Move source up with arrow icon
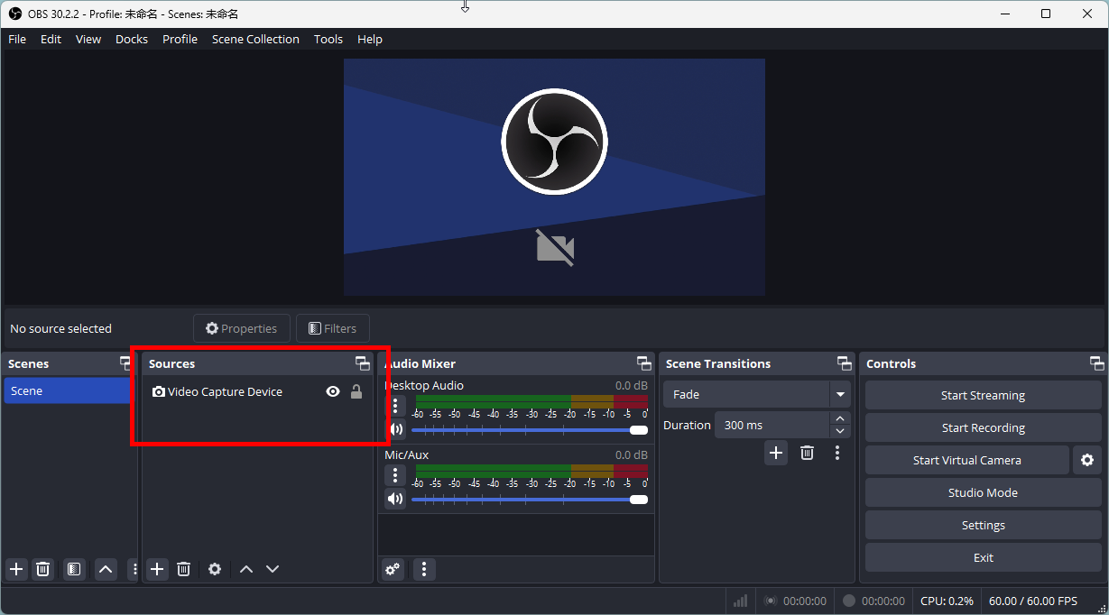This screenshot has width=1109, height=615. tap(245, 569)
